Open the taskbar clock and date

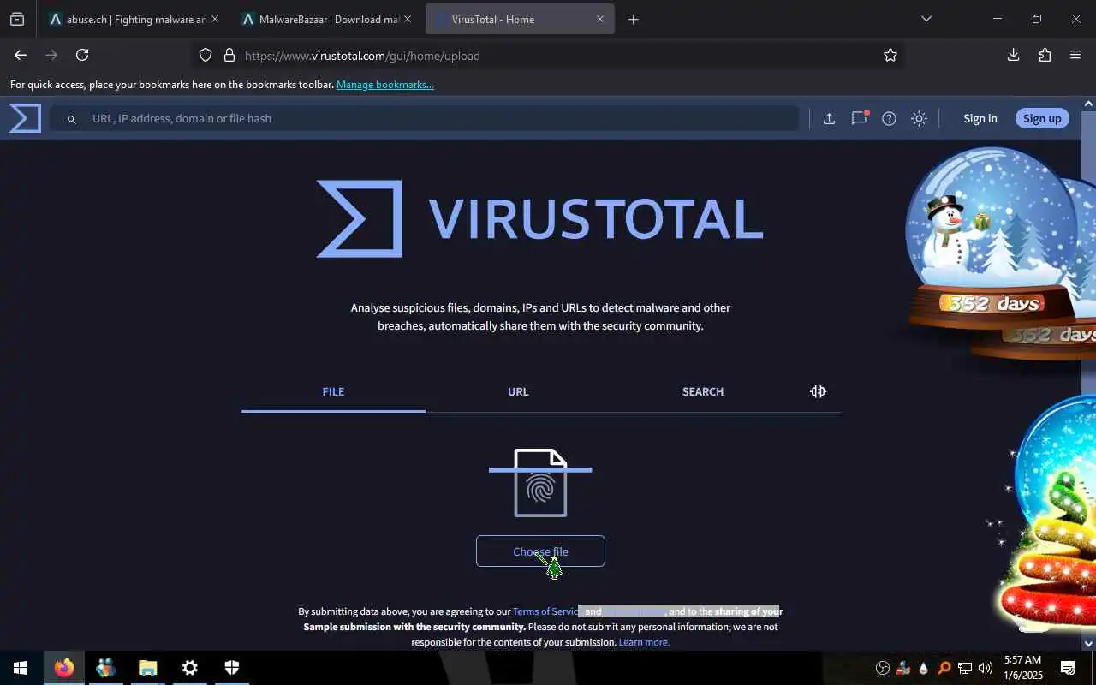(1023, 668)
